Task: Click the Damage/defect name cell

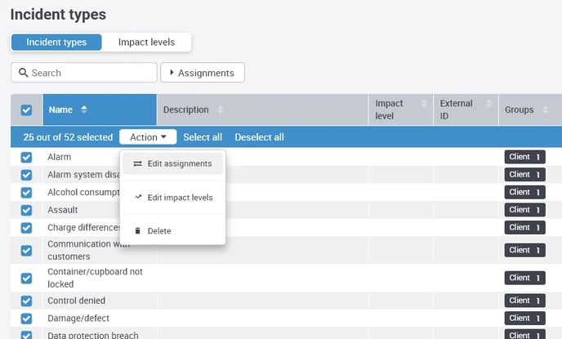Action: [x=78, y=319]
